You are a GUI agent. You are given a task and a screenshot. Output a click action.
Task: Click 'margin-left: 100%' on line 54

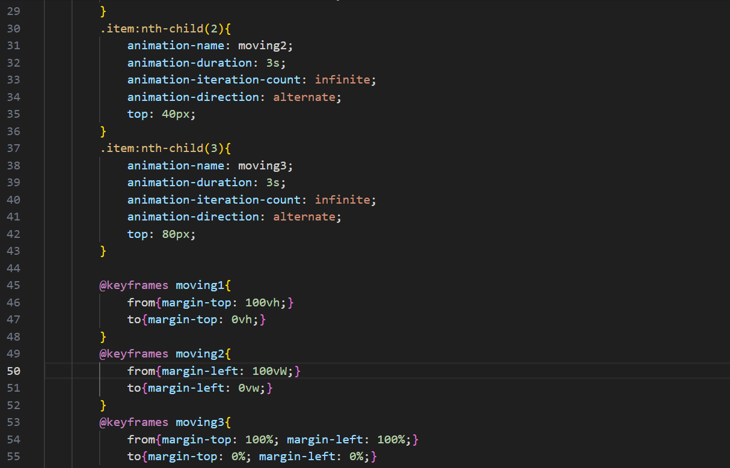click(x=345, y=440)
